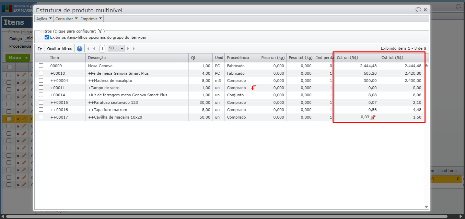Screen dimensions: 465x219
Task: Tick checkbox for ++00015 Parafuso sextavado 123
Action: (x=41, y=102)
